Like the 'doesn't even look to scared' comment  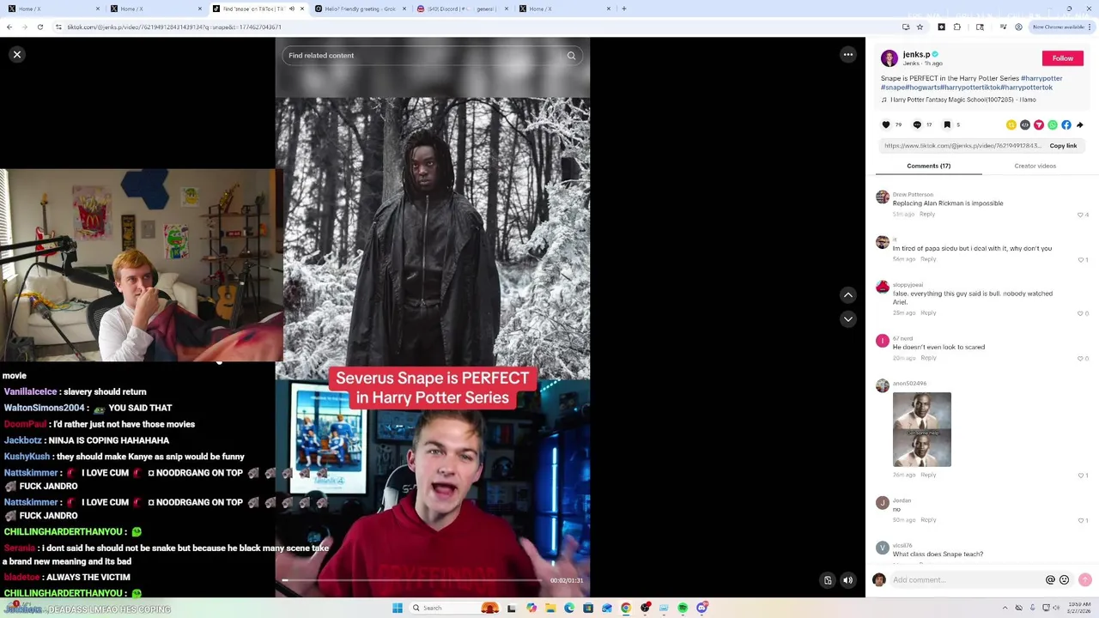coord(1080,358)
